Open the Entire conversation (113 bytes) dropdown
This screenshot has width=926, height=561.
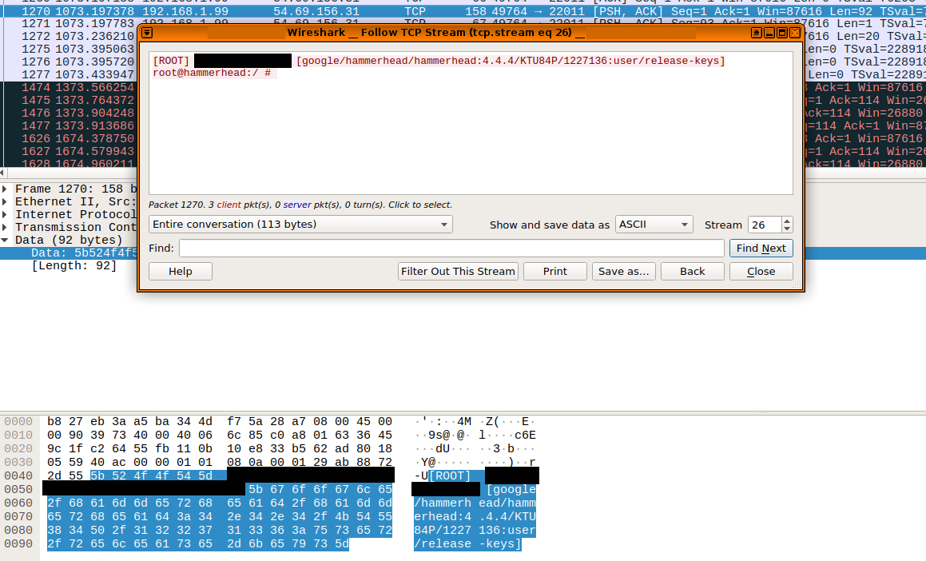click(x=300, y=225)
